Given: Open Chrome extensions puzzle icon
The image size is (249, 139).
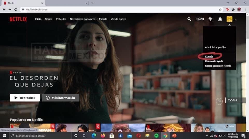Looking at the screenshot, I should coord(233,10).
